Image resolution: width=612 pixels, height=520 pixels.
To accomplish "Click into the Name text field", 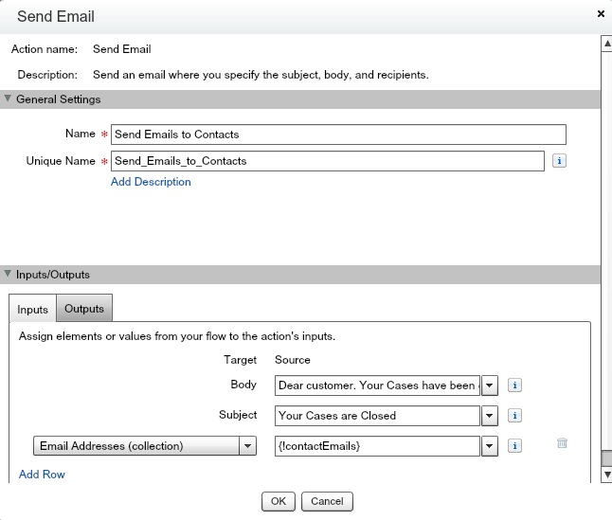I will click(338, 134).
